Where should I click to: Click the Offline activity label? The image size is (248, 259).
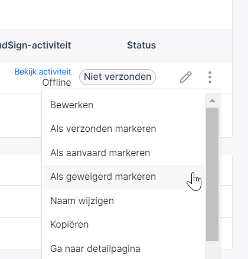57,82
